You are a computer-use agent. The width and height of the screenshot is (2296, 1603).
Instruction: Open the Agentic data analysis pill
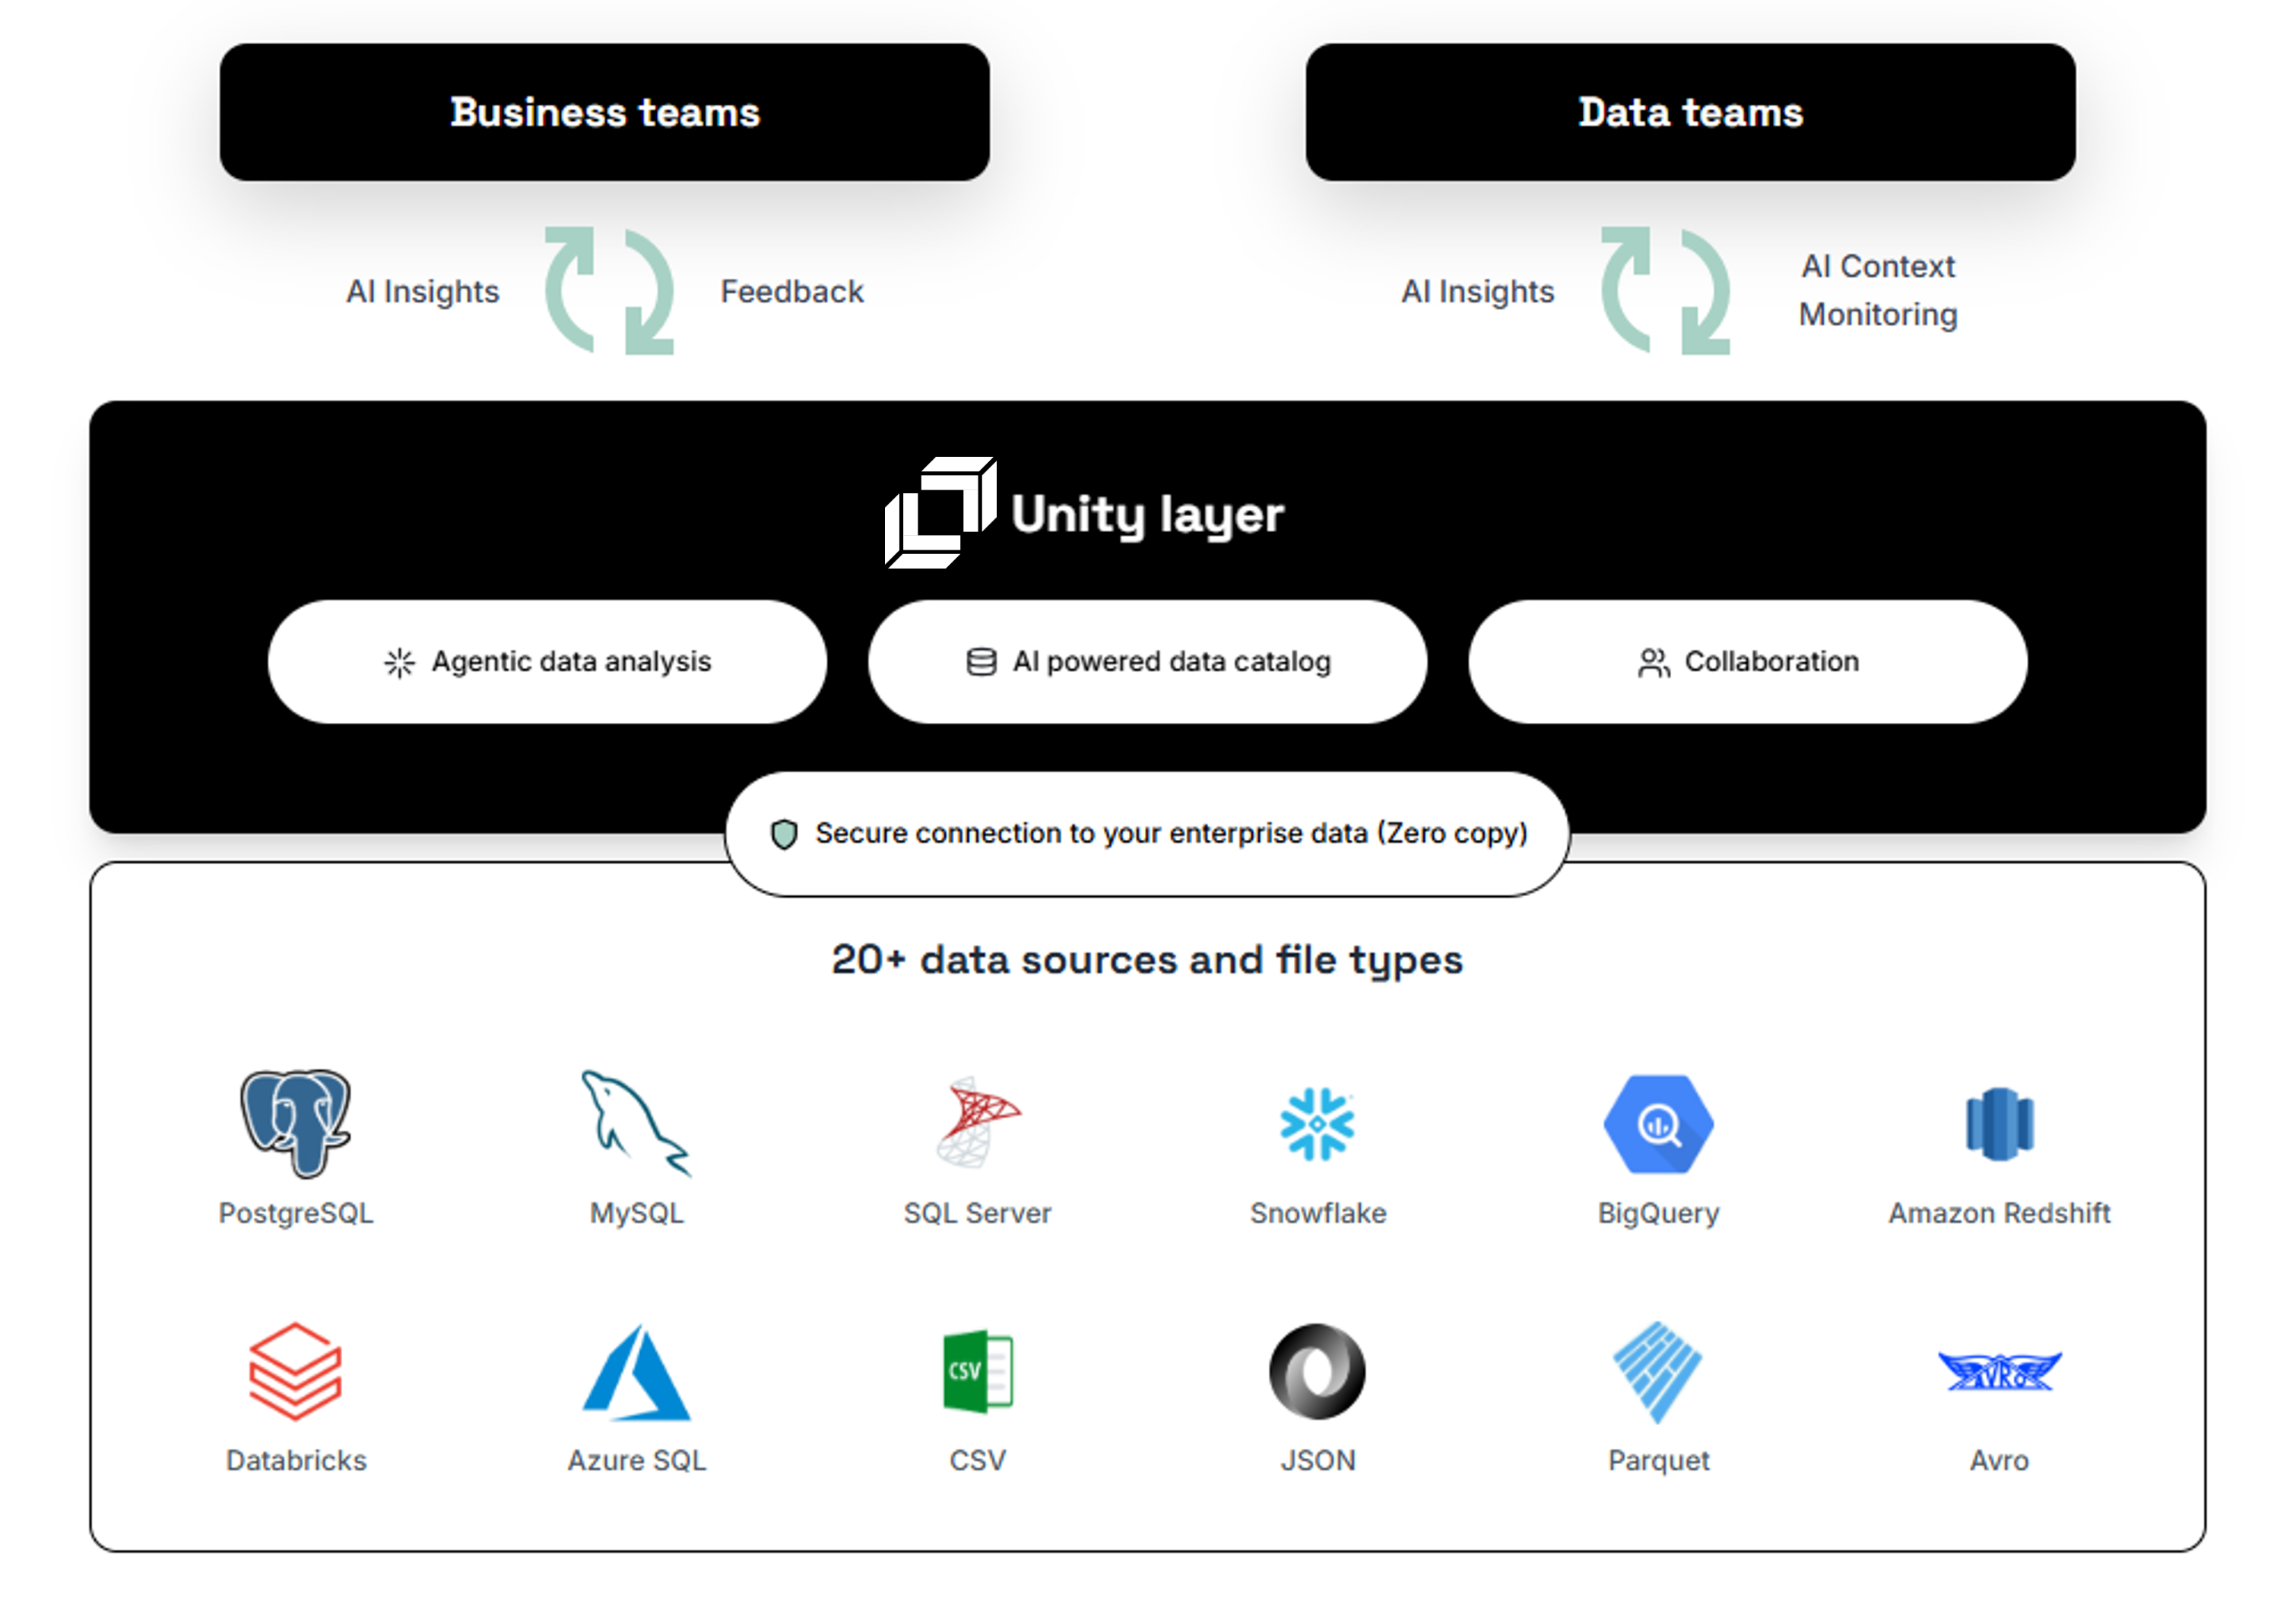pyautogui.click(x=547, y=661)
